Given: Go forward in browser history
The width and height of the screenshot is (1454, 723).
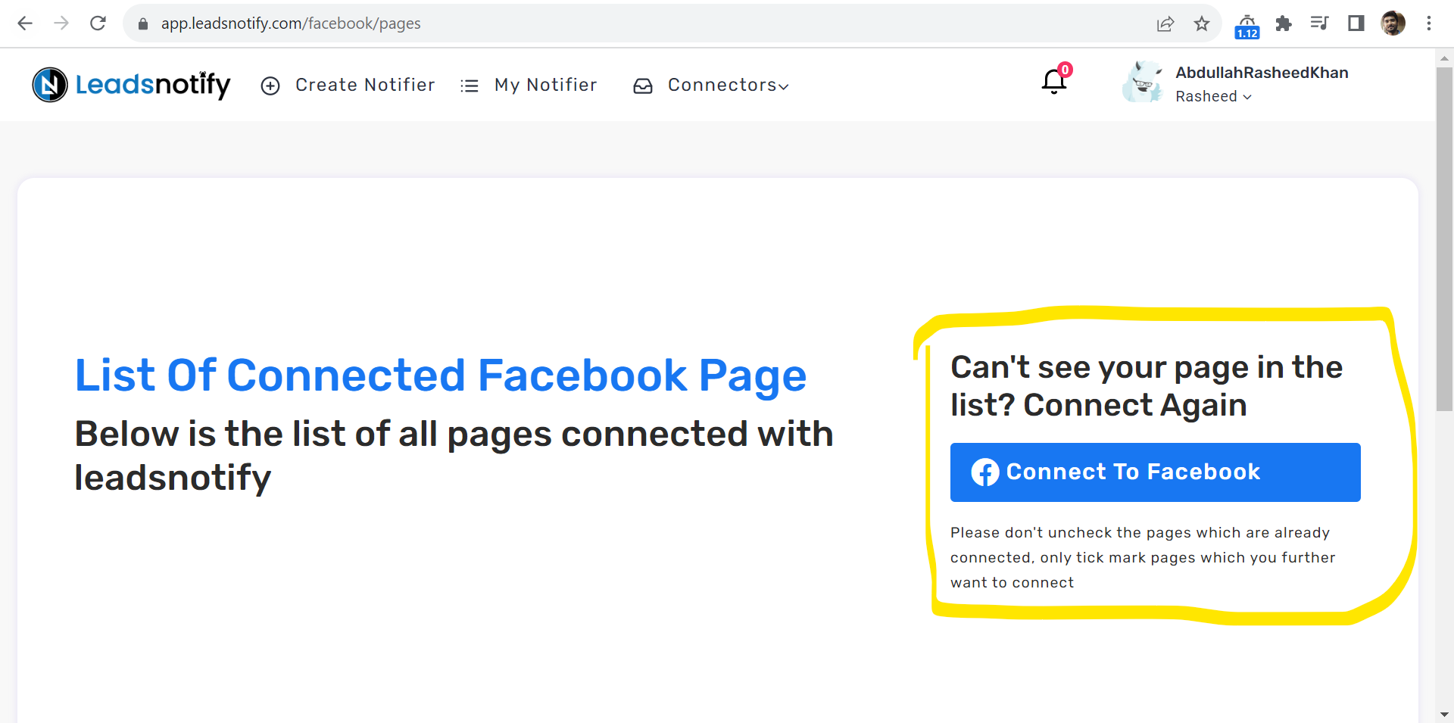Looking at the screenshot, I should tap(61, 23).
